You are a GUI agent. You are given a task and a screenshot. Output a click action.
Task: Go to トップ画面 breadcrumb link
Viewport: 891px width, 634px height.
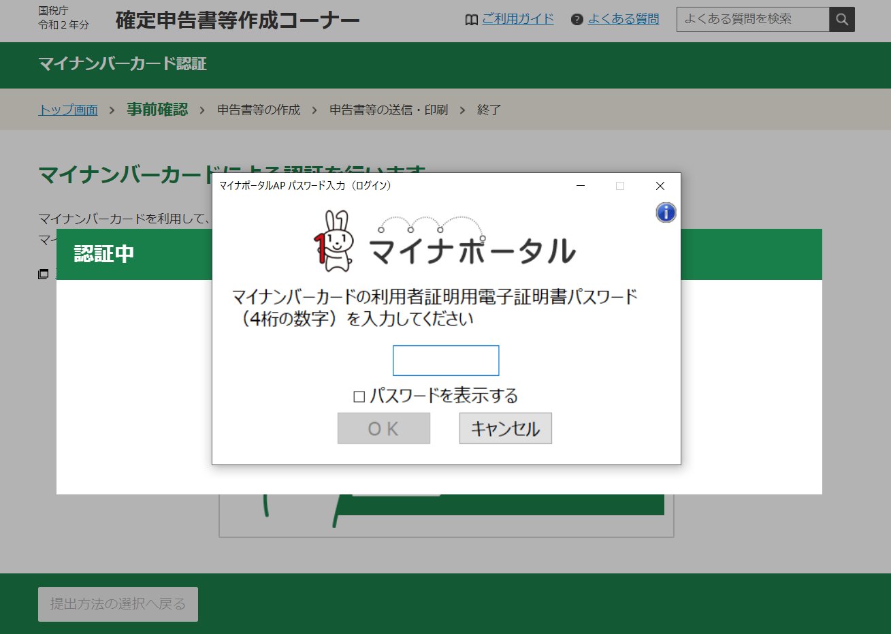tap(68, 110)
